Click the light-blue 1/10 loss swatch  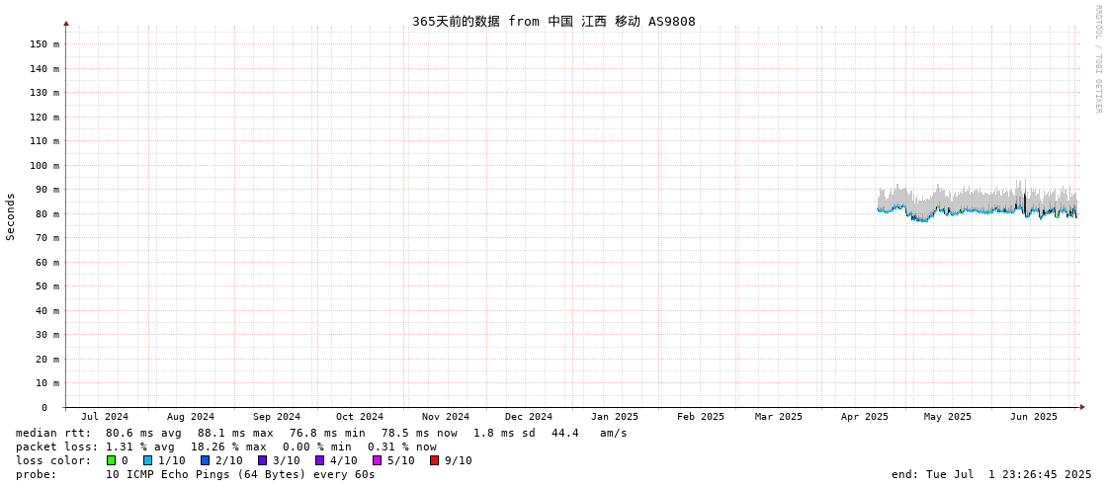pos(147,460)
